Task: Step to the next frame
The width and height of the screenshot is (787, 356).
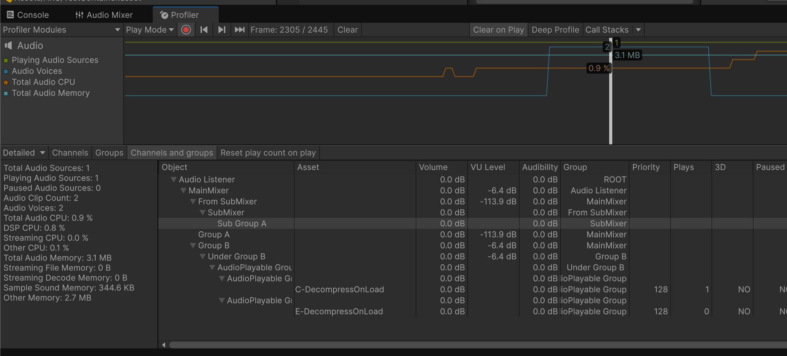Action: tap(222, 30)
